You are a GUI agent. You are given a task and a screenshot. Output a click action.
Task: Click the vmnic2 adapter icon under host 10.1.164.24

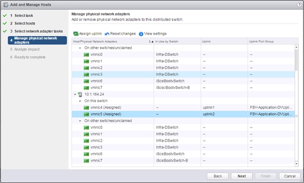(86, 141)
